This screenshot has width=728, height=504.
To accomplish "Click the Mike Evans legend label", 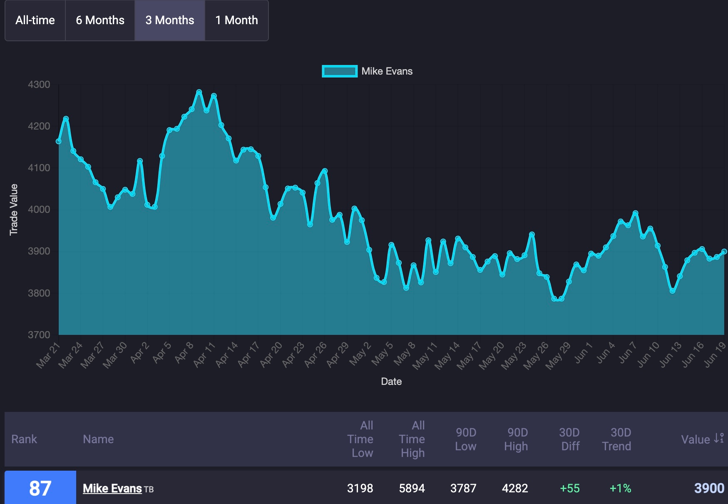I will click(x=387, y=71).
